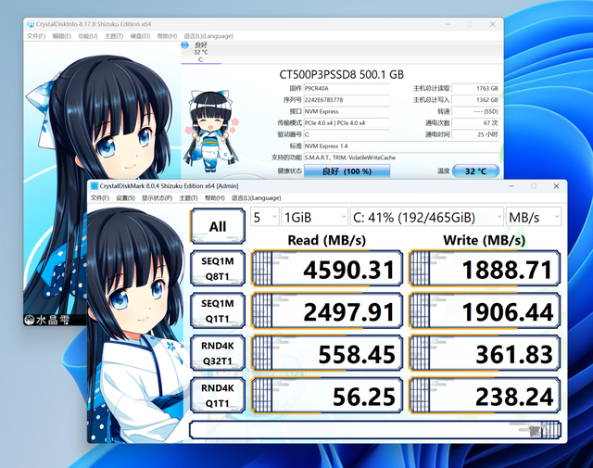The width and height of the screenshot is (593, 468).
Task: Click the supported features field S.M.A.R.T., TRIM
Action: tap(401, 158)
